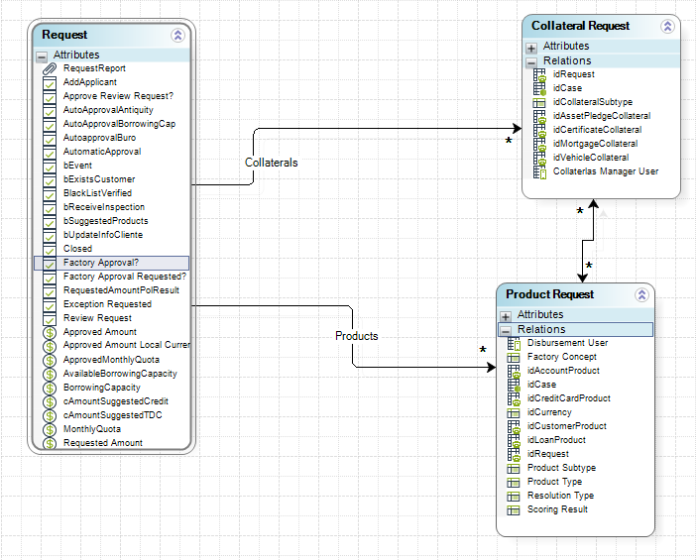Click the dollar icon beside MonthlyQuota

tap(50, 429)
